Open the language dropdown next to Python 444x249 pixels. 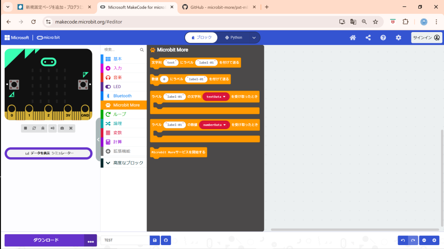254,38
